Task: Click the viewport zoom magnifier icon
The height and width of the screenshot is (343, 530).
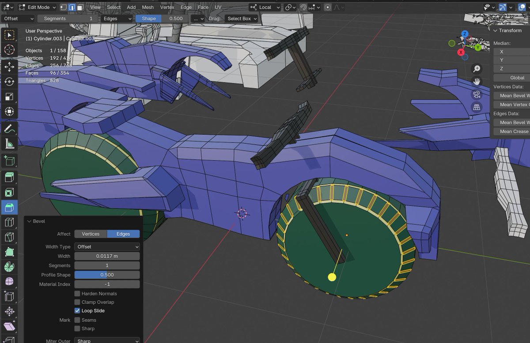Action: coord(477,68)
